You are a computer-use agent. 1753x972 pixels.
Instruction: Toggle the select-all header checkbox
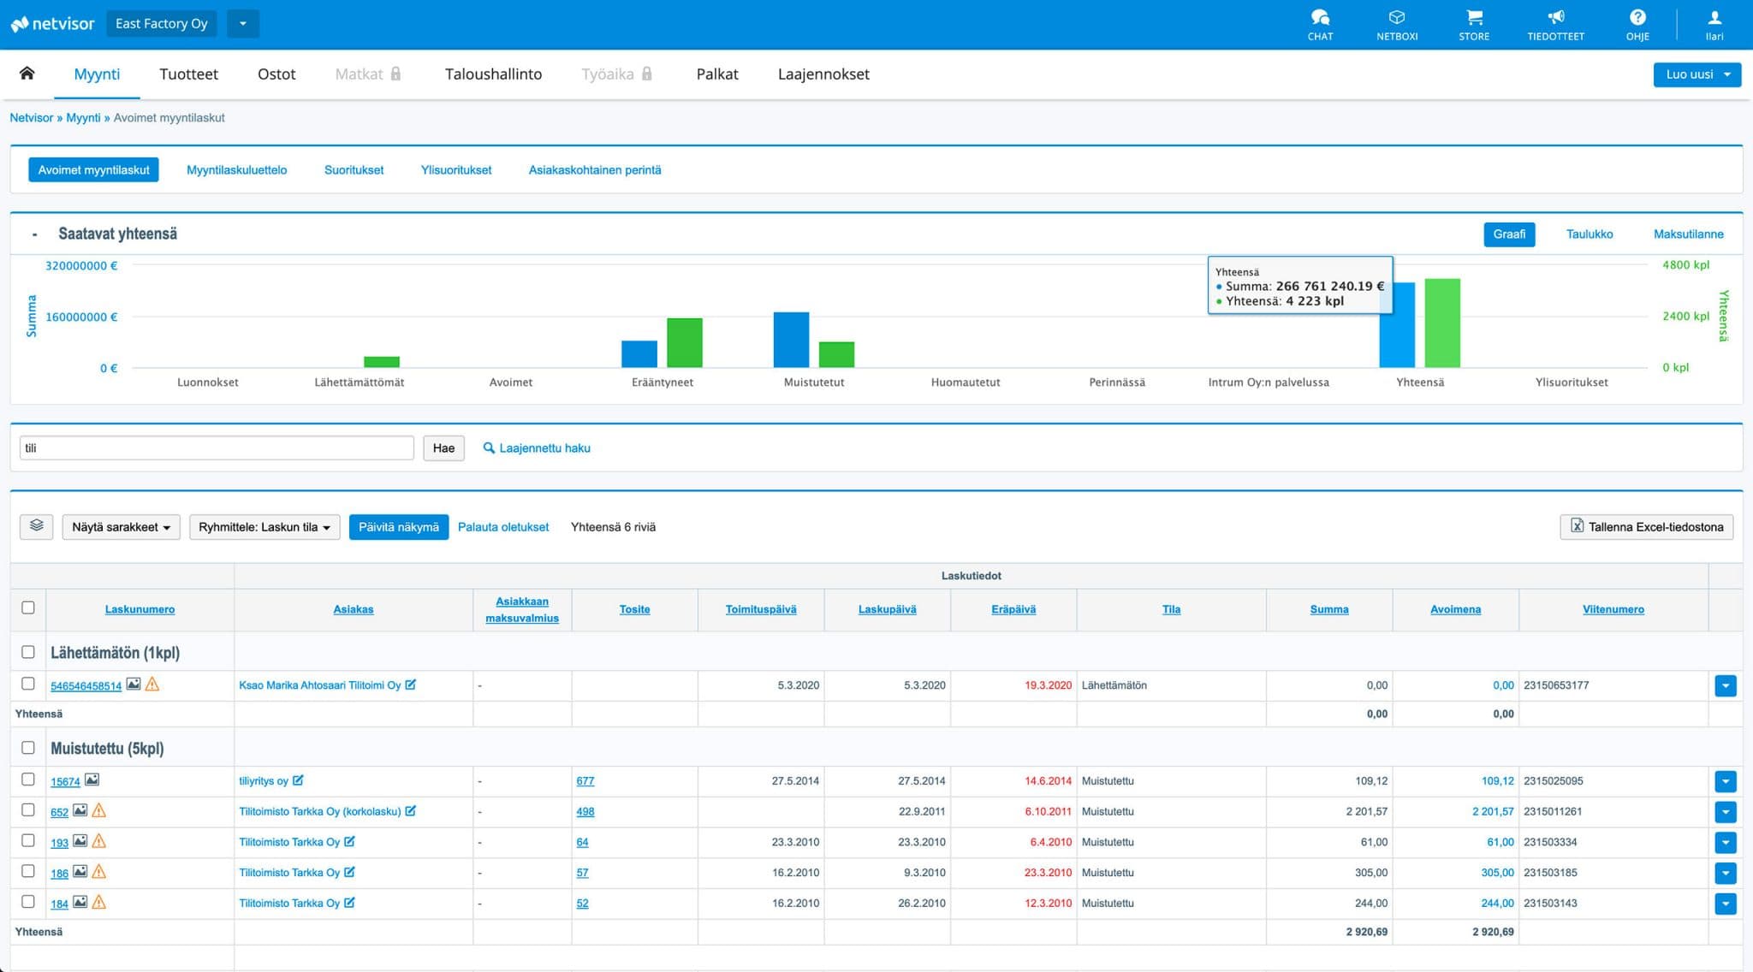point(28,607)
